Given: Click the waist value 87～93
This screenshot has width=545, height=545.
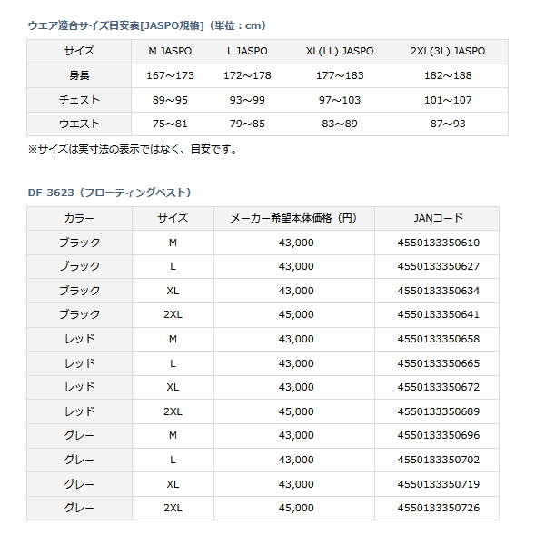Looking at the screenshot, I should click(448, 124).
